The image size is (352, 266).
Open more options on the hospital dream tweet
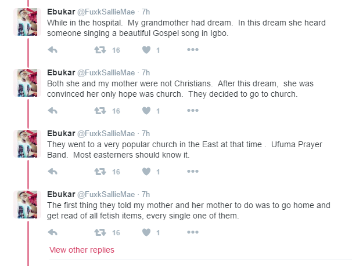coord(193,50)
